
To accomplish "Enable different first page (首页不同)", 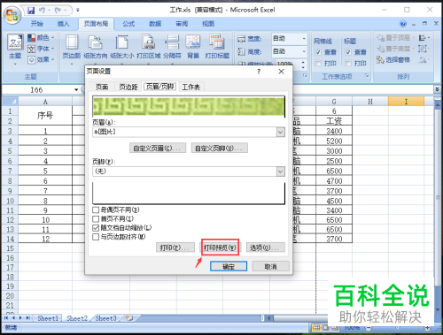I will [96, 219].
